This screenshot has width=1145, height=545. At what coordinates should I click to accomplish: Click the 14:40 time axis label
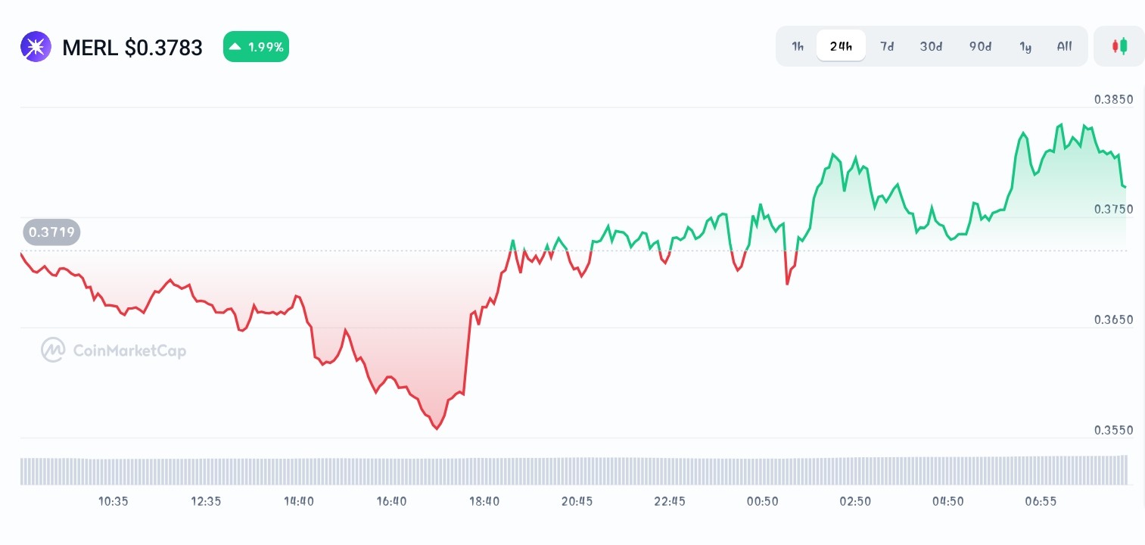click(x=299, y=501)
